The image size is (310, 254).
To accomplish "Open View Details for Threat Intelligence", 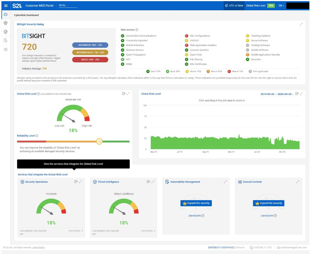I will pos(148,231).
